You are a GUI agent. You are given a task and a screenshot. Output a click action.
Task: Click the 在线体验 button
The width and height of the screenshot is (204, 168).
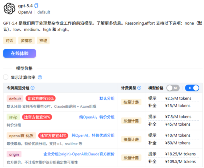point(20,53)
